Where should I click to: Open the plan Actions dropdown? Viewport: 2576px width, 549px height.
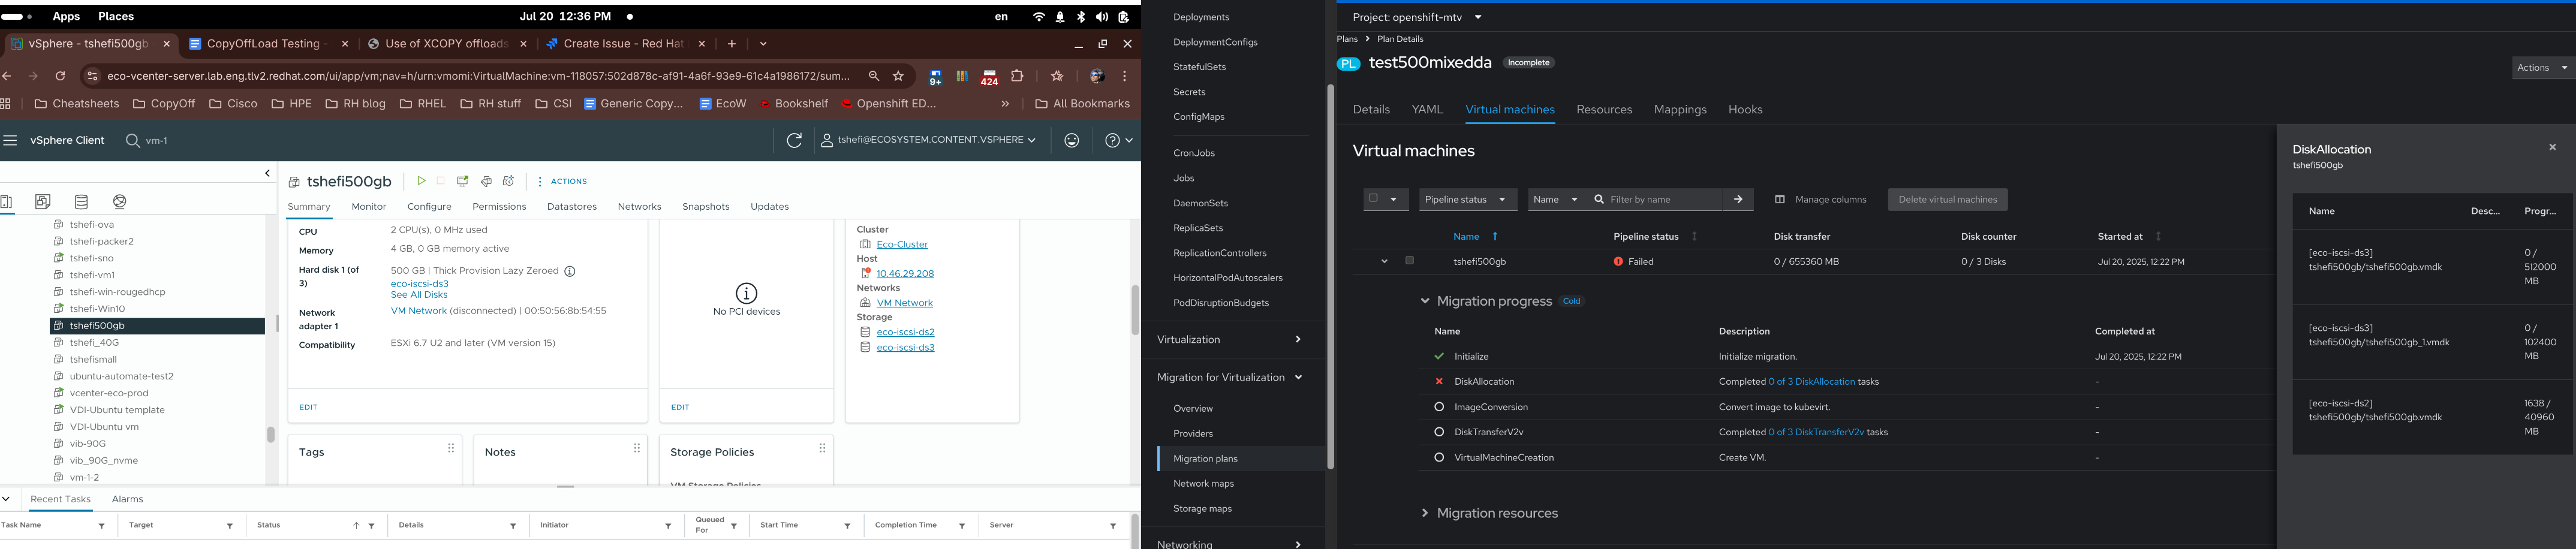pos(2541,68)
